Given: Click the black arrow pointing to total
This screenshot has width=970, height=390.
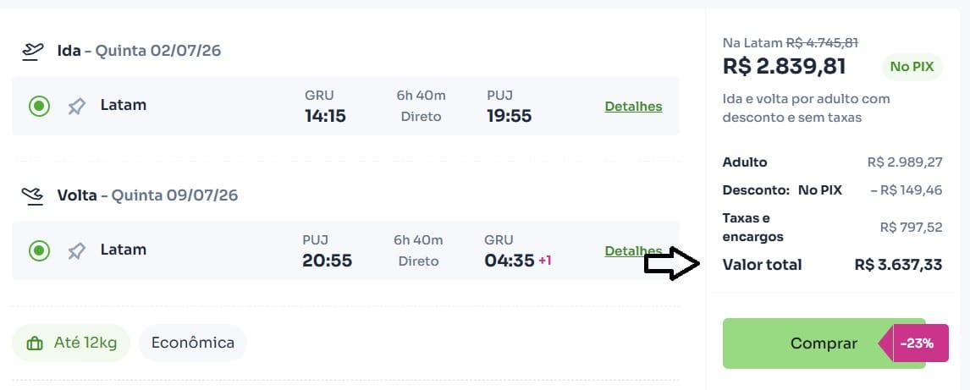Looking at the screenshot, I should click(671, 264).
